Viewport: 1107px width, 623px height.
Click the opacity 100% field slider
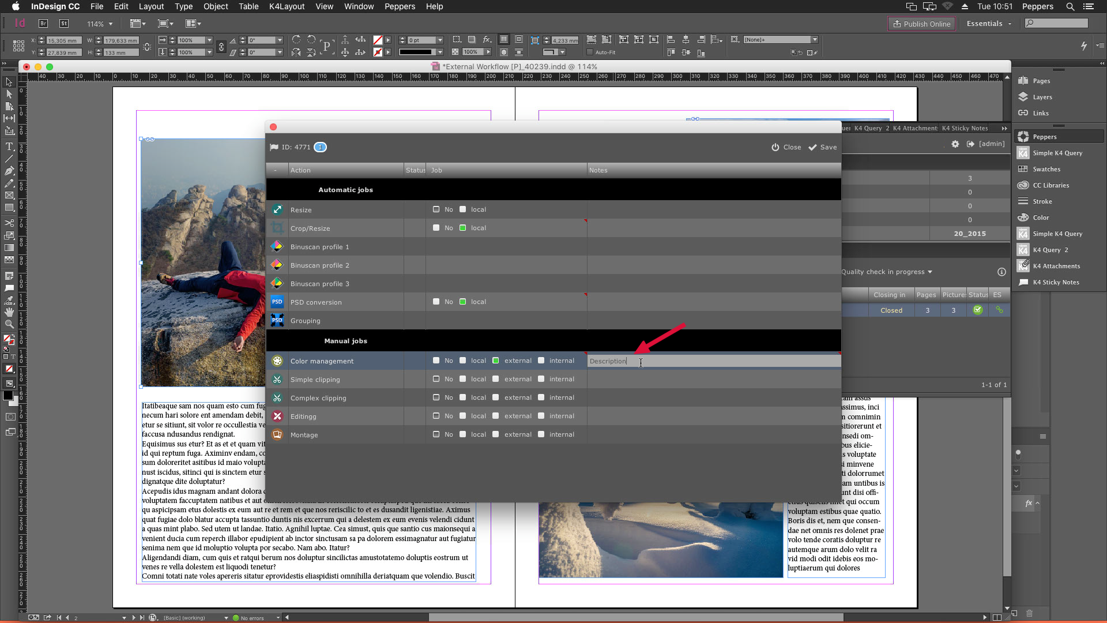488,52
